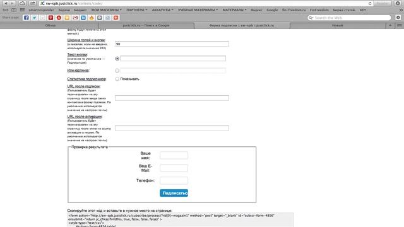
Task: Open a new tab with the plus button
Action: click(x=390, y=25)
